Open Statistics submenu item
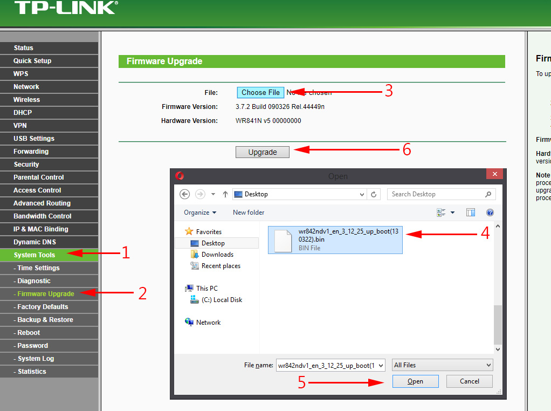Image resolution: width=551 pixels, height=411 pixels. point(49,371)
